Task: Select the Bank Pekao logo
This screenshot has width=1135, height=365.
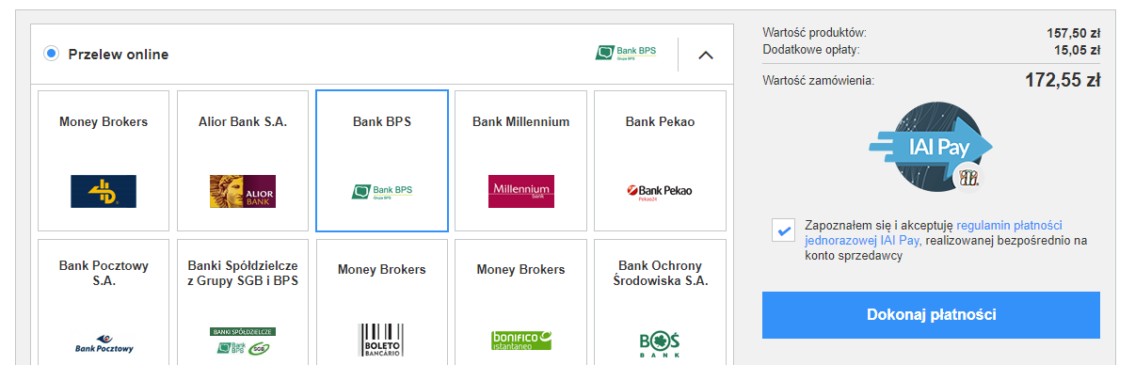Action: tap(660, 192)
